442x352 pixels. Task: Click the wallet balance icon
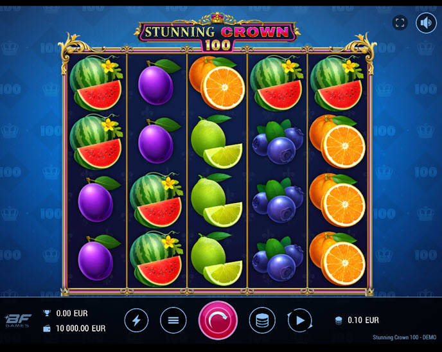click(x=47, y=328)
